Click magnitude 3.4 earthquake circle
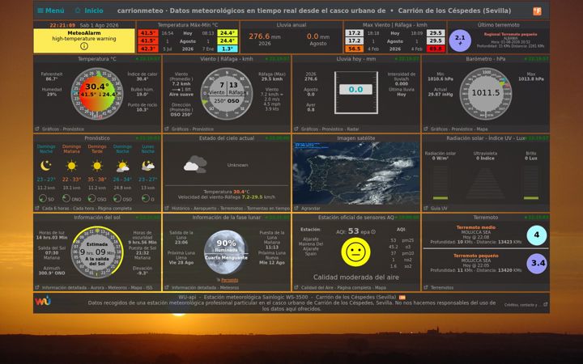This screenshot has height=364, width=583. 537,264
